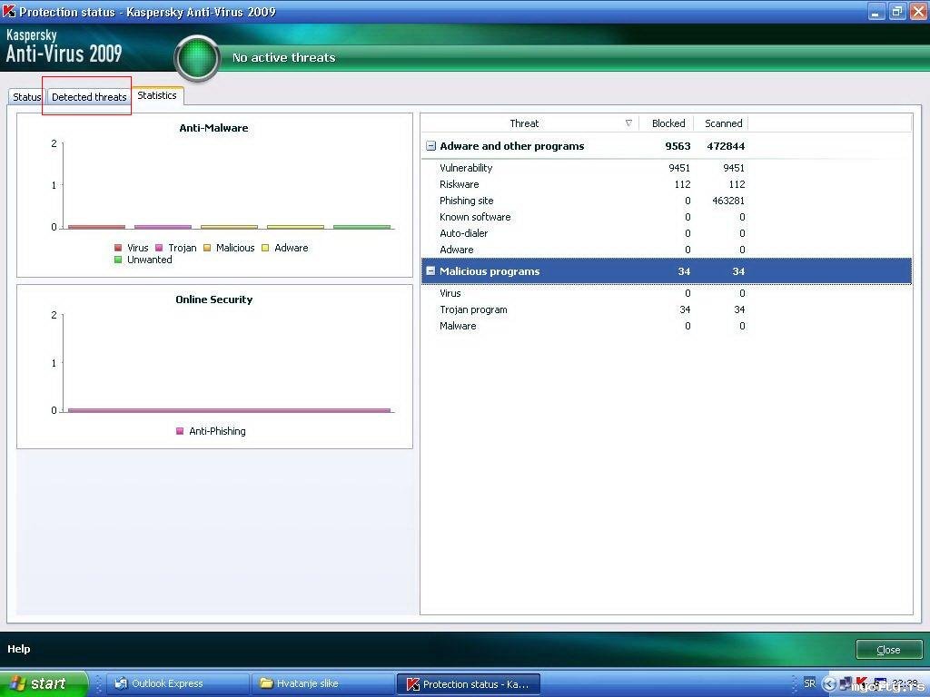Collapse the Malicious programs group
The width and height of the screenshot is (930, 697).
(431, 271)
